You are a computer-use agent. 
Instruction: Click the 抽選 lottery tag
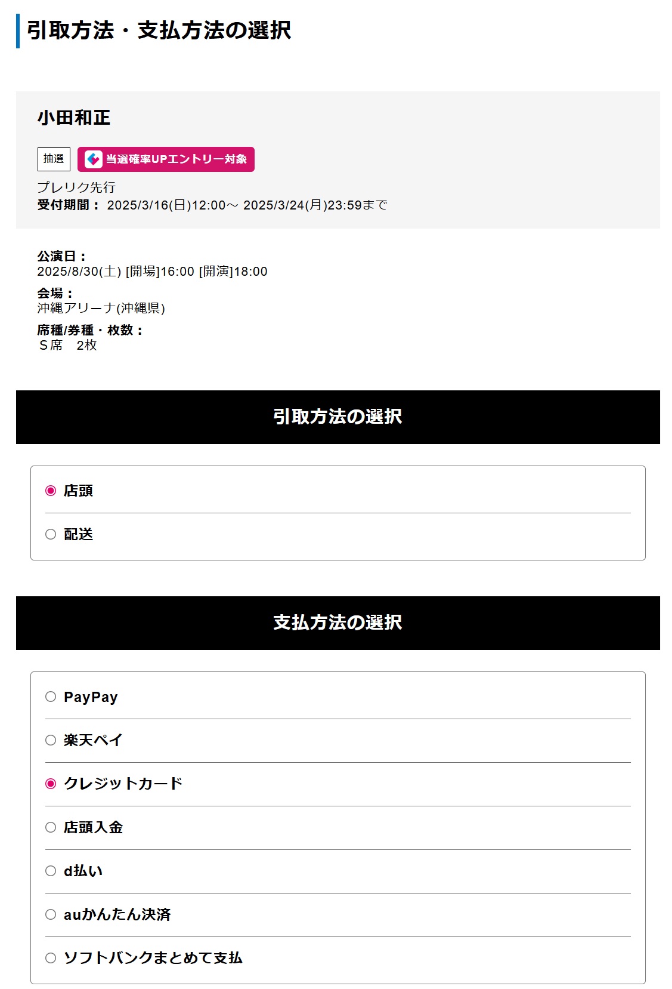tap(54, 159)
